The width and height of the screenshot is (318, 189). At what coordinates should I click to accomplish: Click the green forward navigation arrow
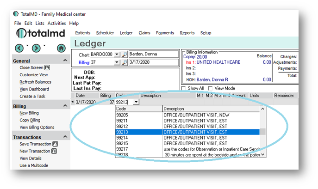point(36,48)
